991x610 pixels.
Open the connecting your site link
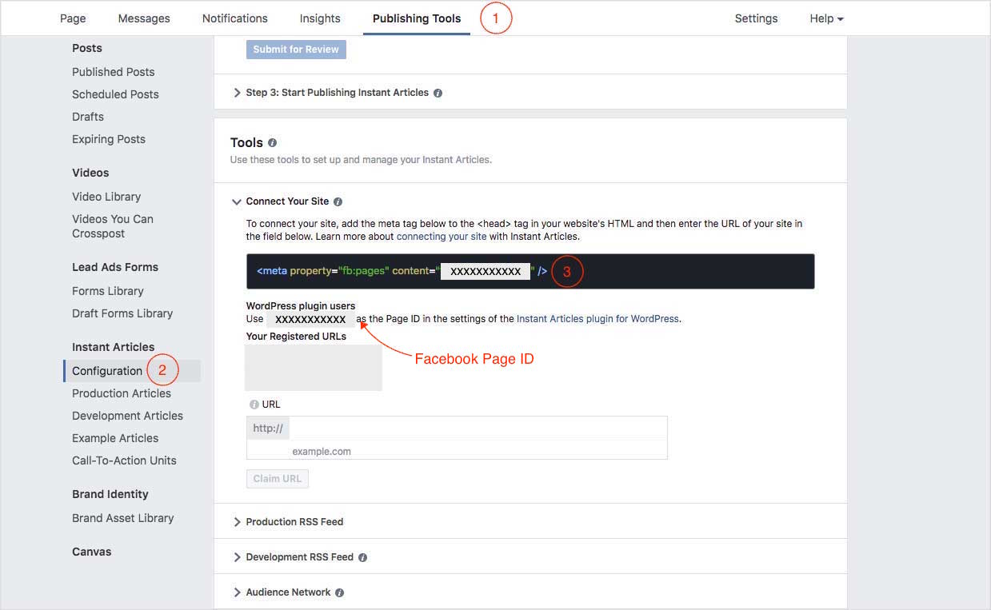point(442,237)
